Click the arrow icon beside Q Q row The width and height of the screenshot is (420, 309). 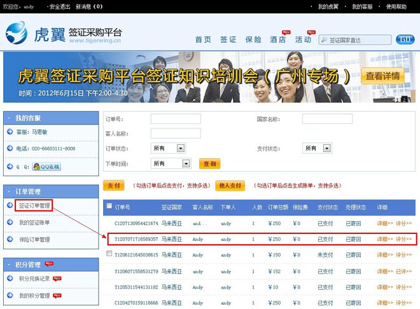click(x=10, y=167)
